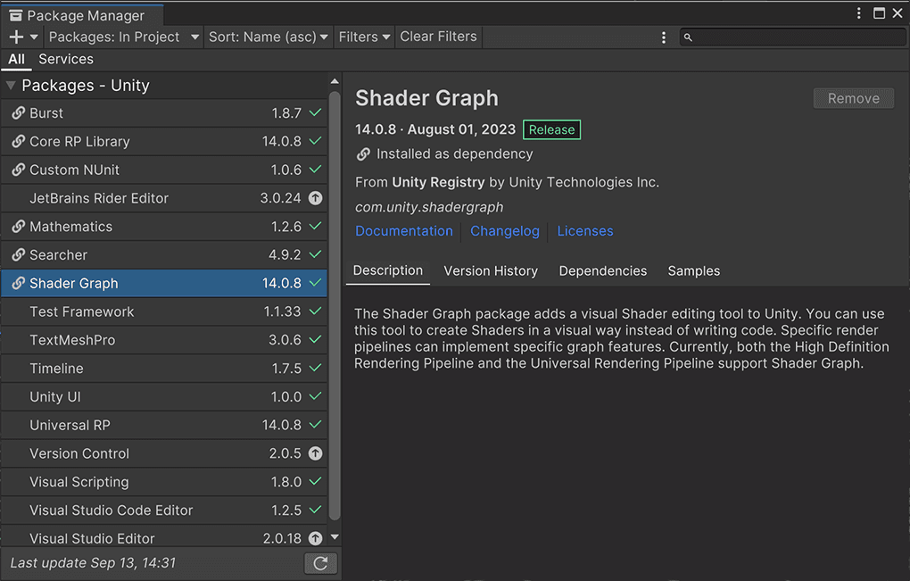Click the link icon beside Mathematics package
The image size is (910, 581).
pyautogui.click(x=18, y=227)
